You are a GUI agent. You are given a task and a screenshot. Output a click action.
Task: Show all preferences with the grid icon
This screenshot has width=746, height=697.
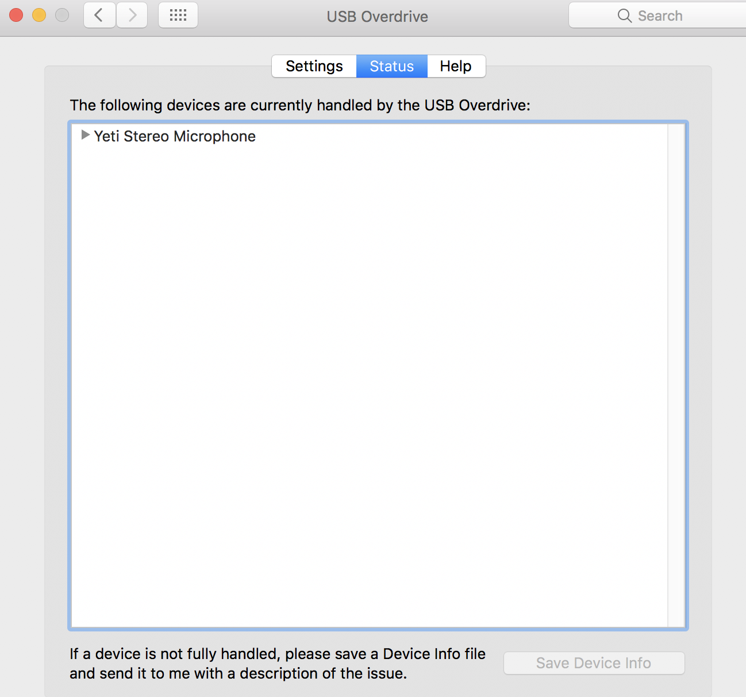click(x=178, y=15)
